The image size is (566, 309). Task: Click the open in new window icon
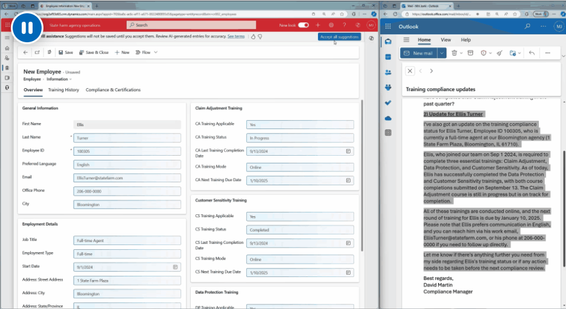click(37, 53)
